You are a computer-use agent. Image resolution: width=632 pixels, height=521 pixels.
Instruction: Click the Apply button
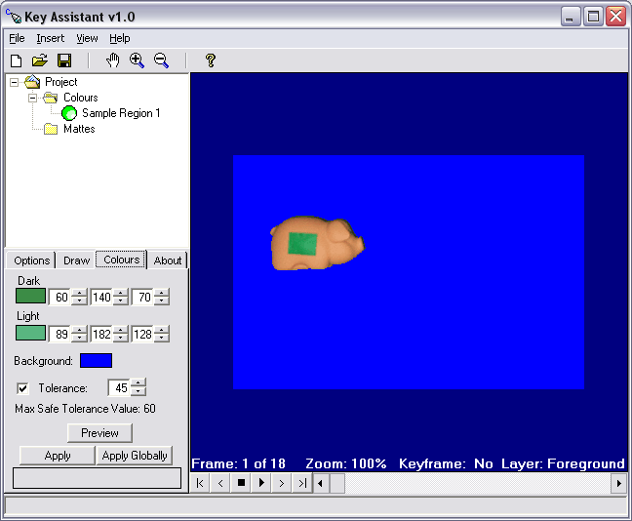click(x=58, y=456)
